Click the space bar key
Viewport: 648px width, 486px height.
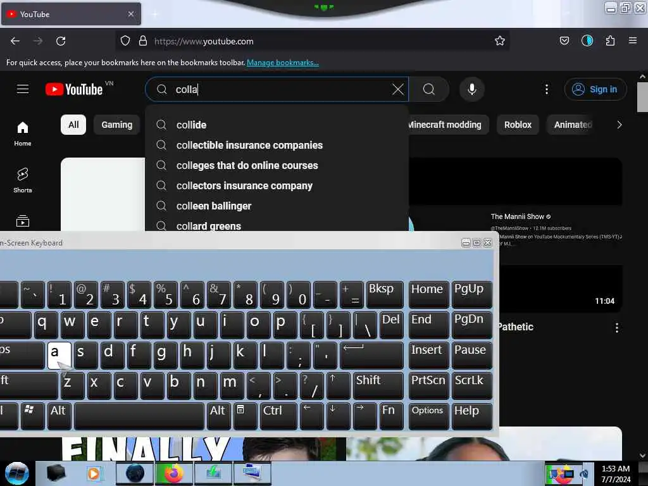click(139, 415)
